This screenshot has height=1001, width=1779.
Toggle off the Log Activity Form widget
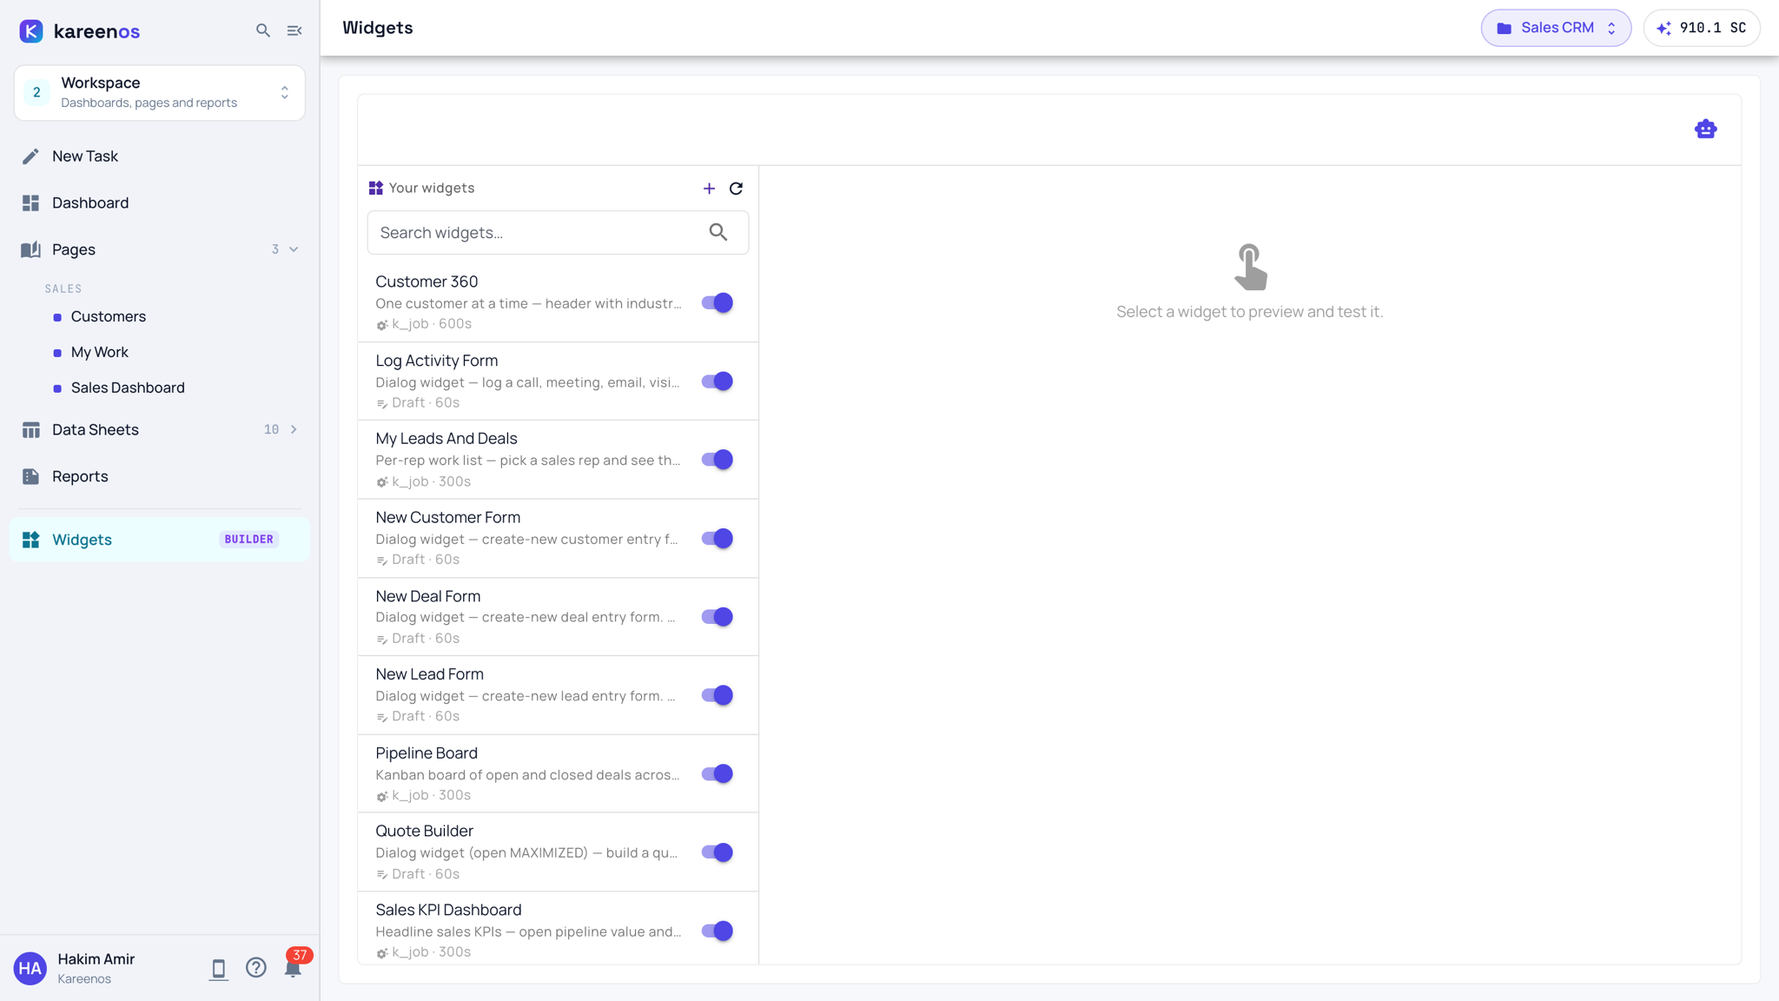(x=717, y=381)
